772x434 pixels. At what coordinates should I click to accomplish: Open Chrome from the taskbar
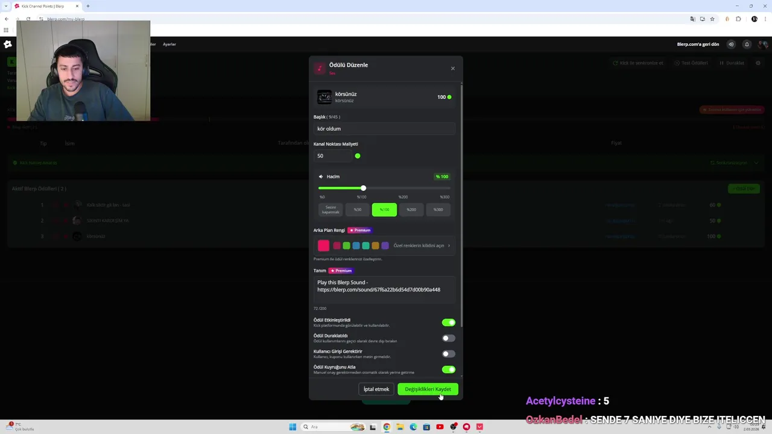click(387, 427)
